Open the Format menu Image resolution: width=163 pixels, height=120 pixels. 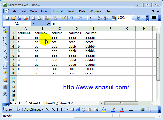58,11
